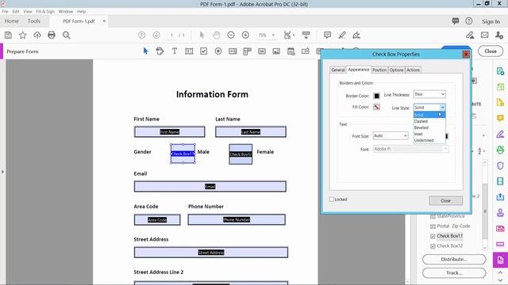Screen dimensions: 508x285
Task: Open the Help question mark icon
Action: (469, 21)
